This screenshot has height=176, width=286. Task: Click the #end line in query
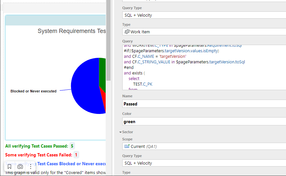pyautogui.click(x=129, y=67)
